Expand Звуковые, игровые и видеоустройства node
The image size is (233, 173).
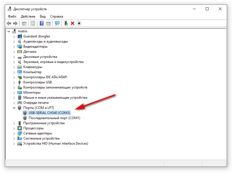click(14, 62)
